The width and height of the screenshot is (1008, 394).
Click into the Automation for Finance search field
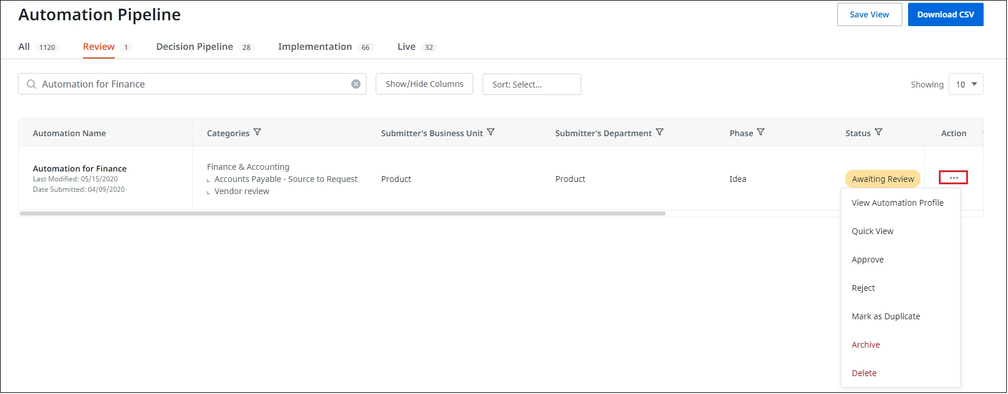coord(192,84)
